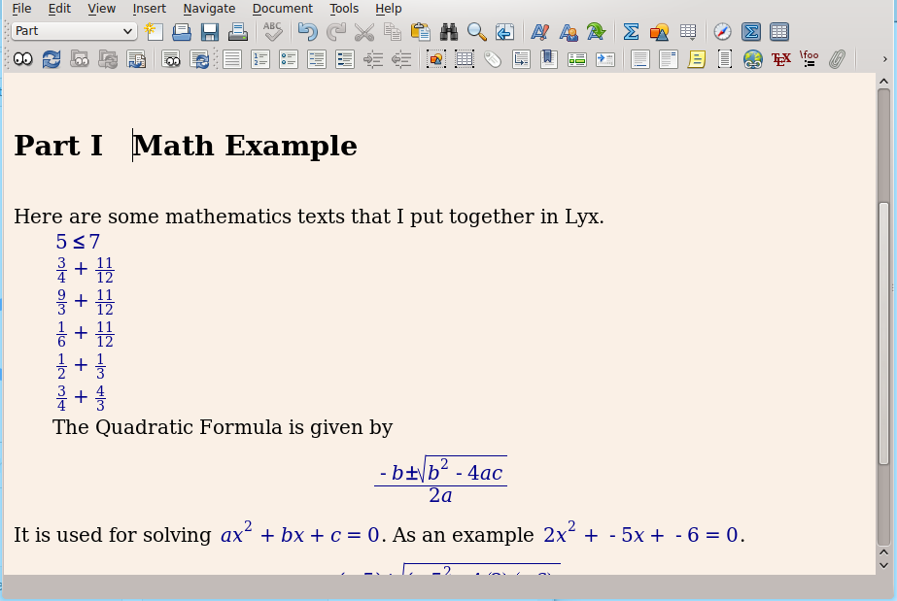The width and height of the screenshot is (897, 601).
Task: Cut selection with scissors icon
Action: 363,31
